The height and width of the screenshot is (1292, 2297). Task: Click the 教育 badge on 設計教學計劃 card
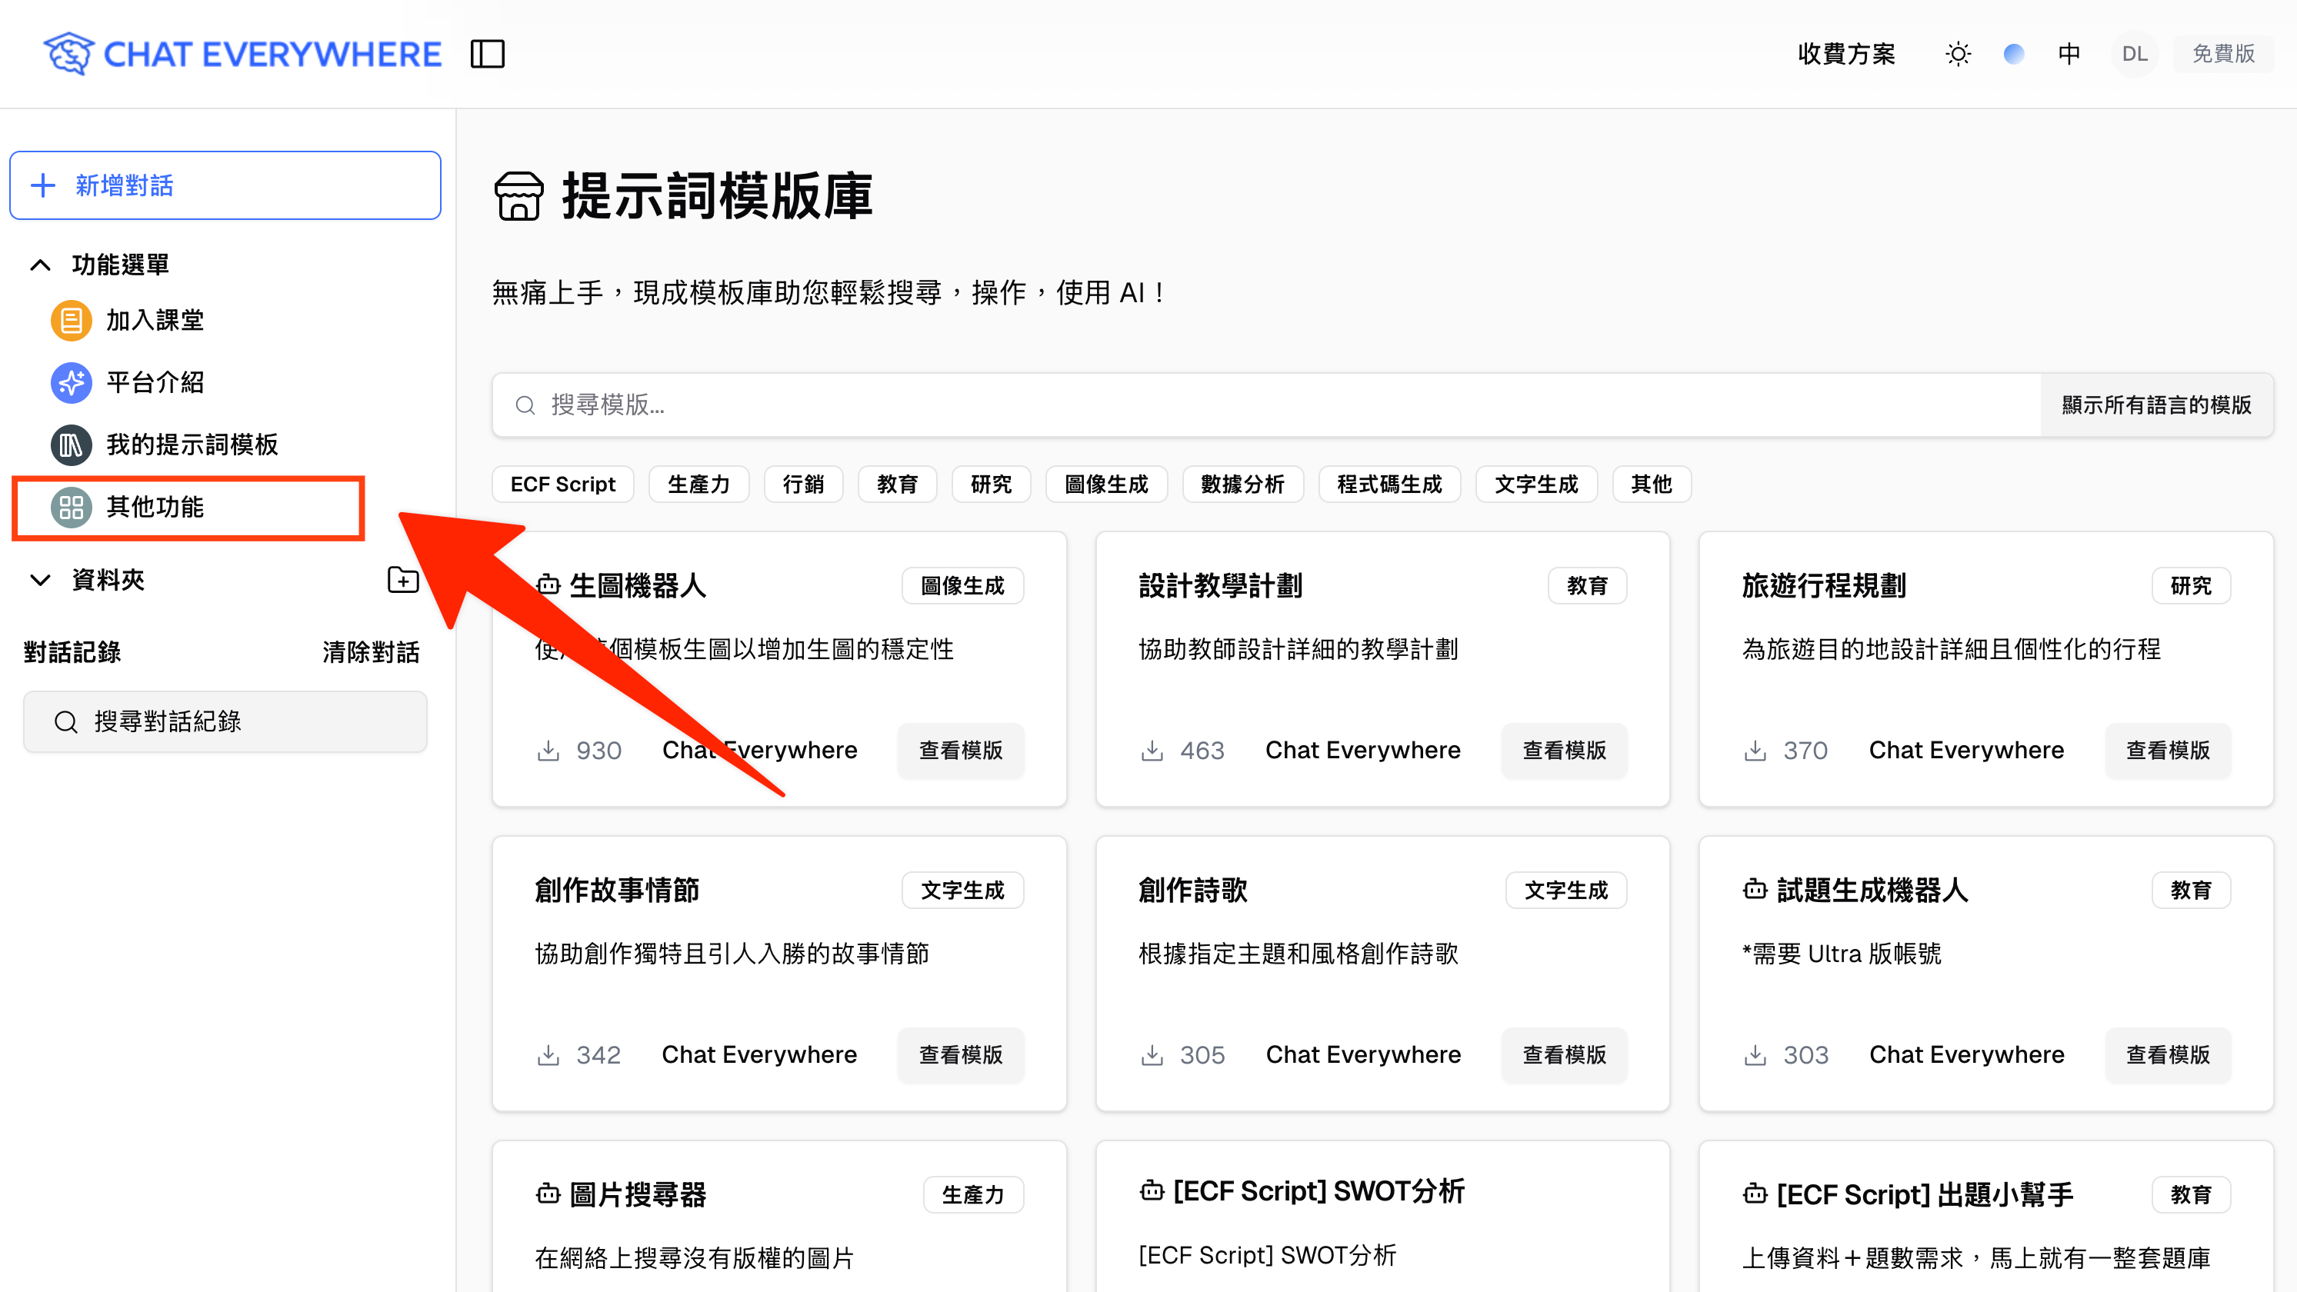coord(1587,586)
